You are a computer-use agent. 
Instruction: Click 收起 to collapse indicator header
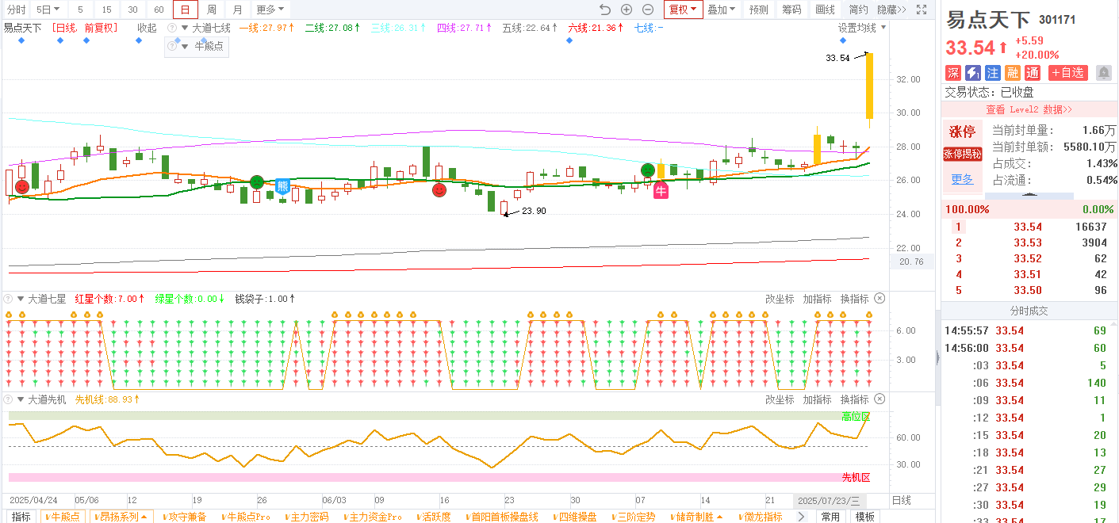(147, 28)
